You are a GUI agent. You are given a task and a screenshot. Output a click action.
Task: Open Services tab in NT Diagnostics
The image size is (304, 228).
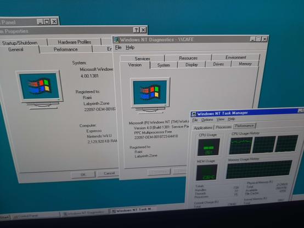142,59
